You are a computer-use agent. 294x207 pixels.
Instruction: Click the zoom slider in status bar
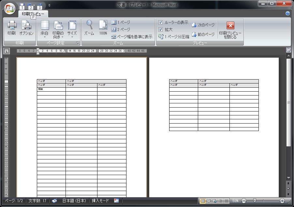(255, 201)
